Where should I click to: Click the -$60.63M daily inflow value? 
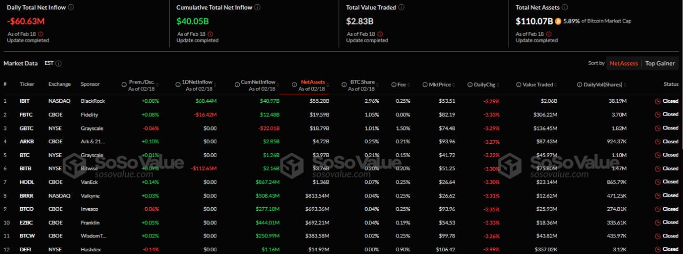point(26,21)
